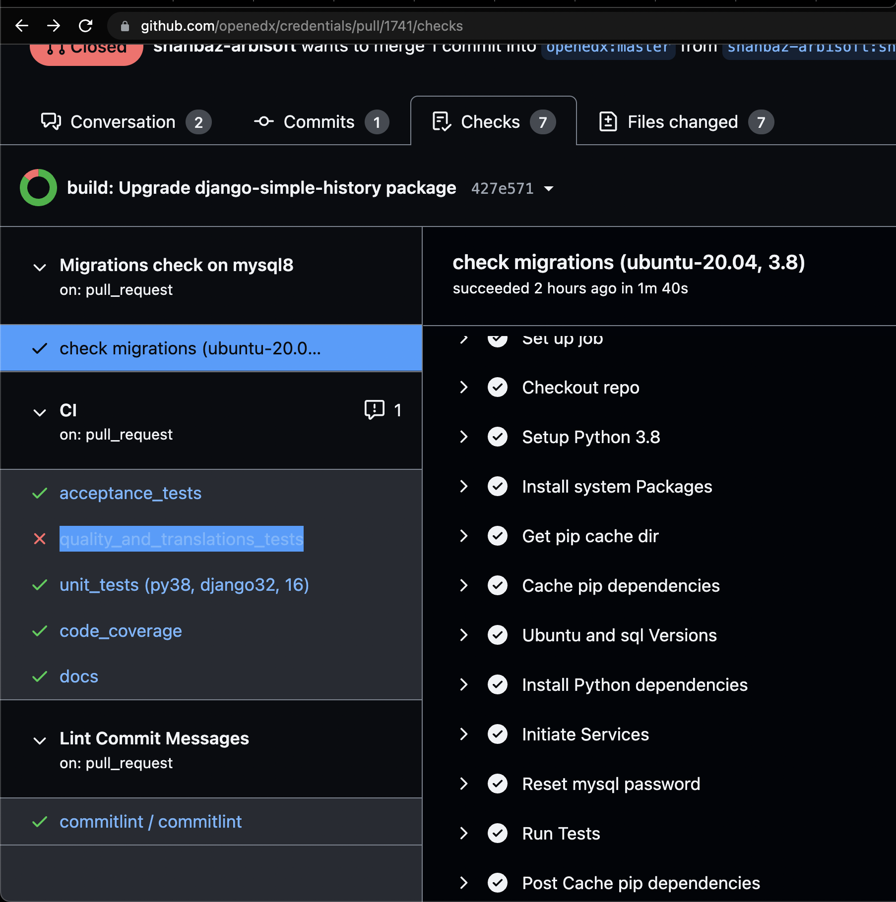Collapse Lint Commit Messages group
The image size is (896, 902).
40,741
